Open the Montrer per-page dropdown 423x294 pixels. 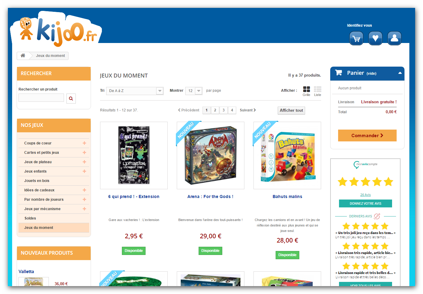click(x=194, y=91)
